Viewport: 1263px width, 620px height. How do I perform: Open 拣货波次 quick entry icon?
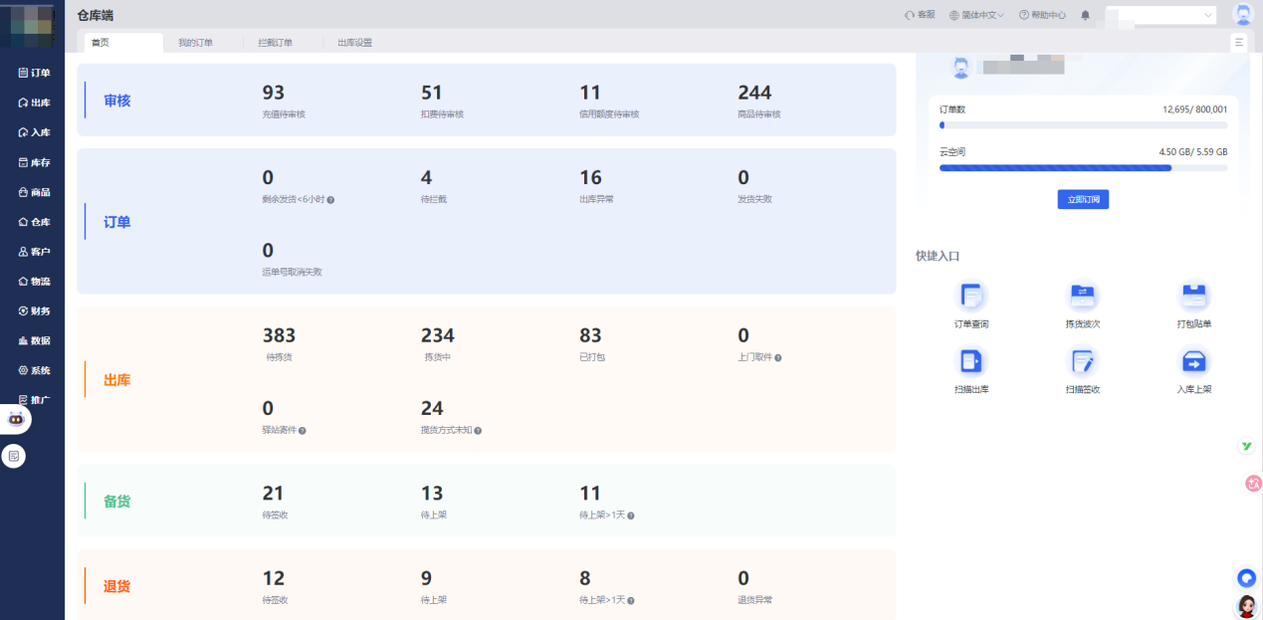click(x=1082, y=296)
